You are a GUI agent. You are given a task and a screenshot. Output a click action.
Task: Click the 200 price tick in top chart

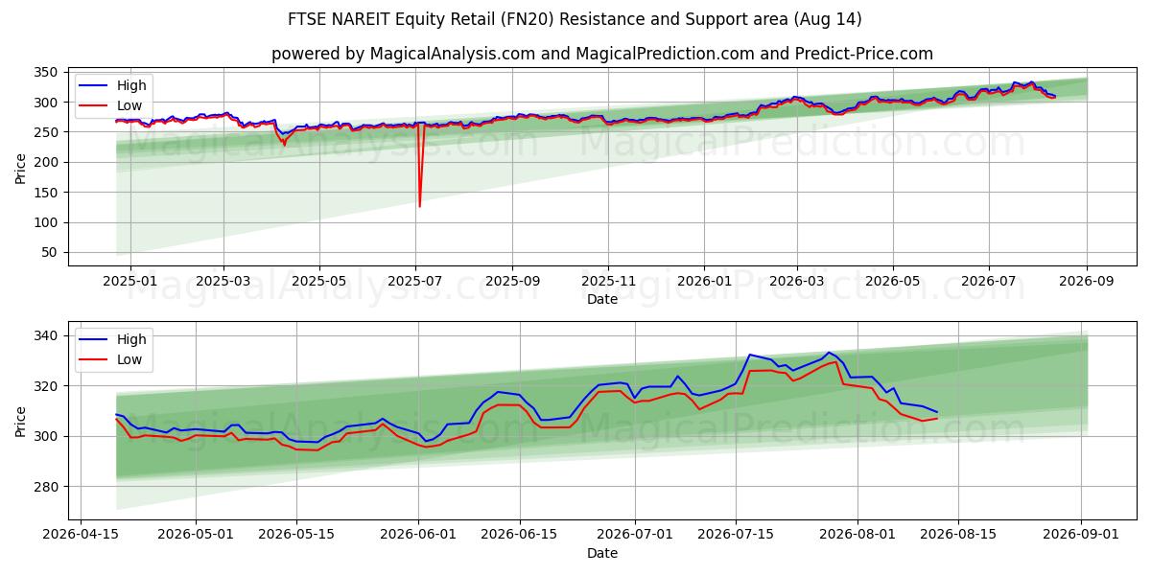coord(48,162)
